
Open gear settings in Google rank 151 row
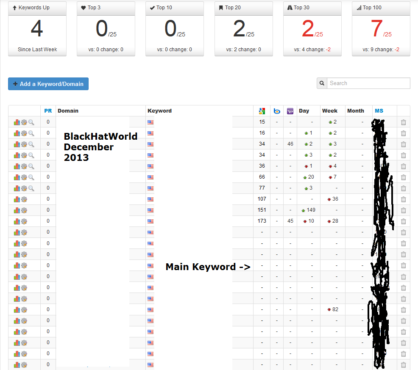click(x=24, y=210)
